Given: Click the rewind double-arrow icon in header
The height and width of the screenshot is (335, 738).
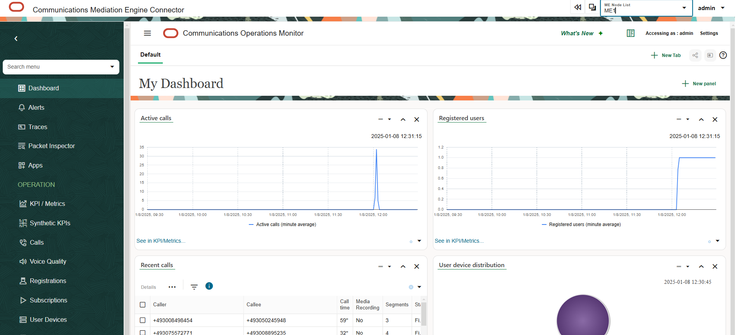Looking at the screenshot, I should click(578, 7).
